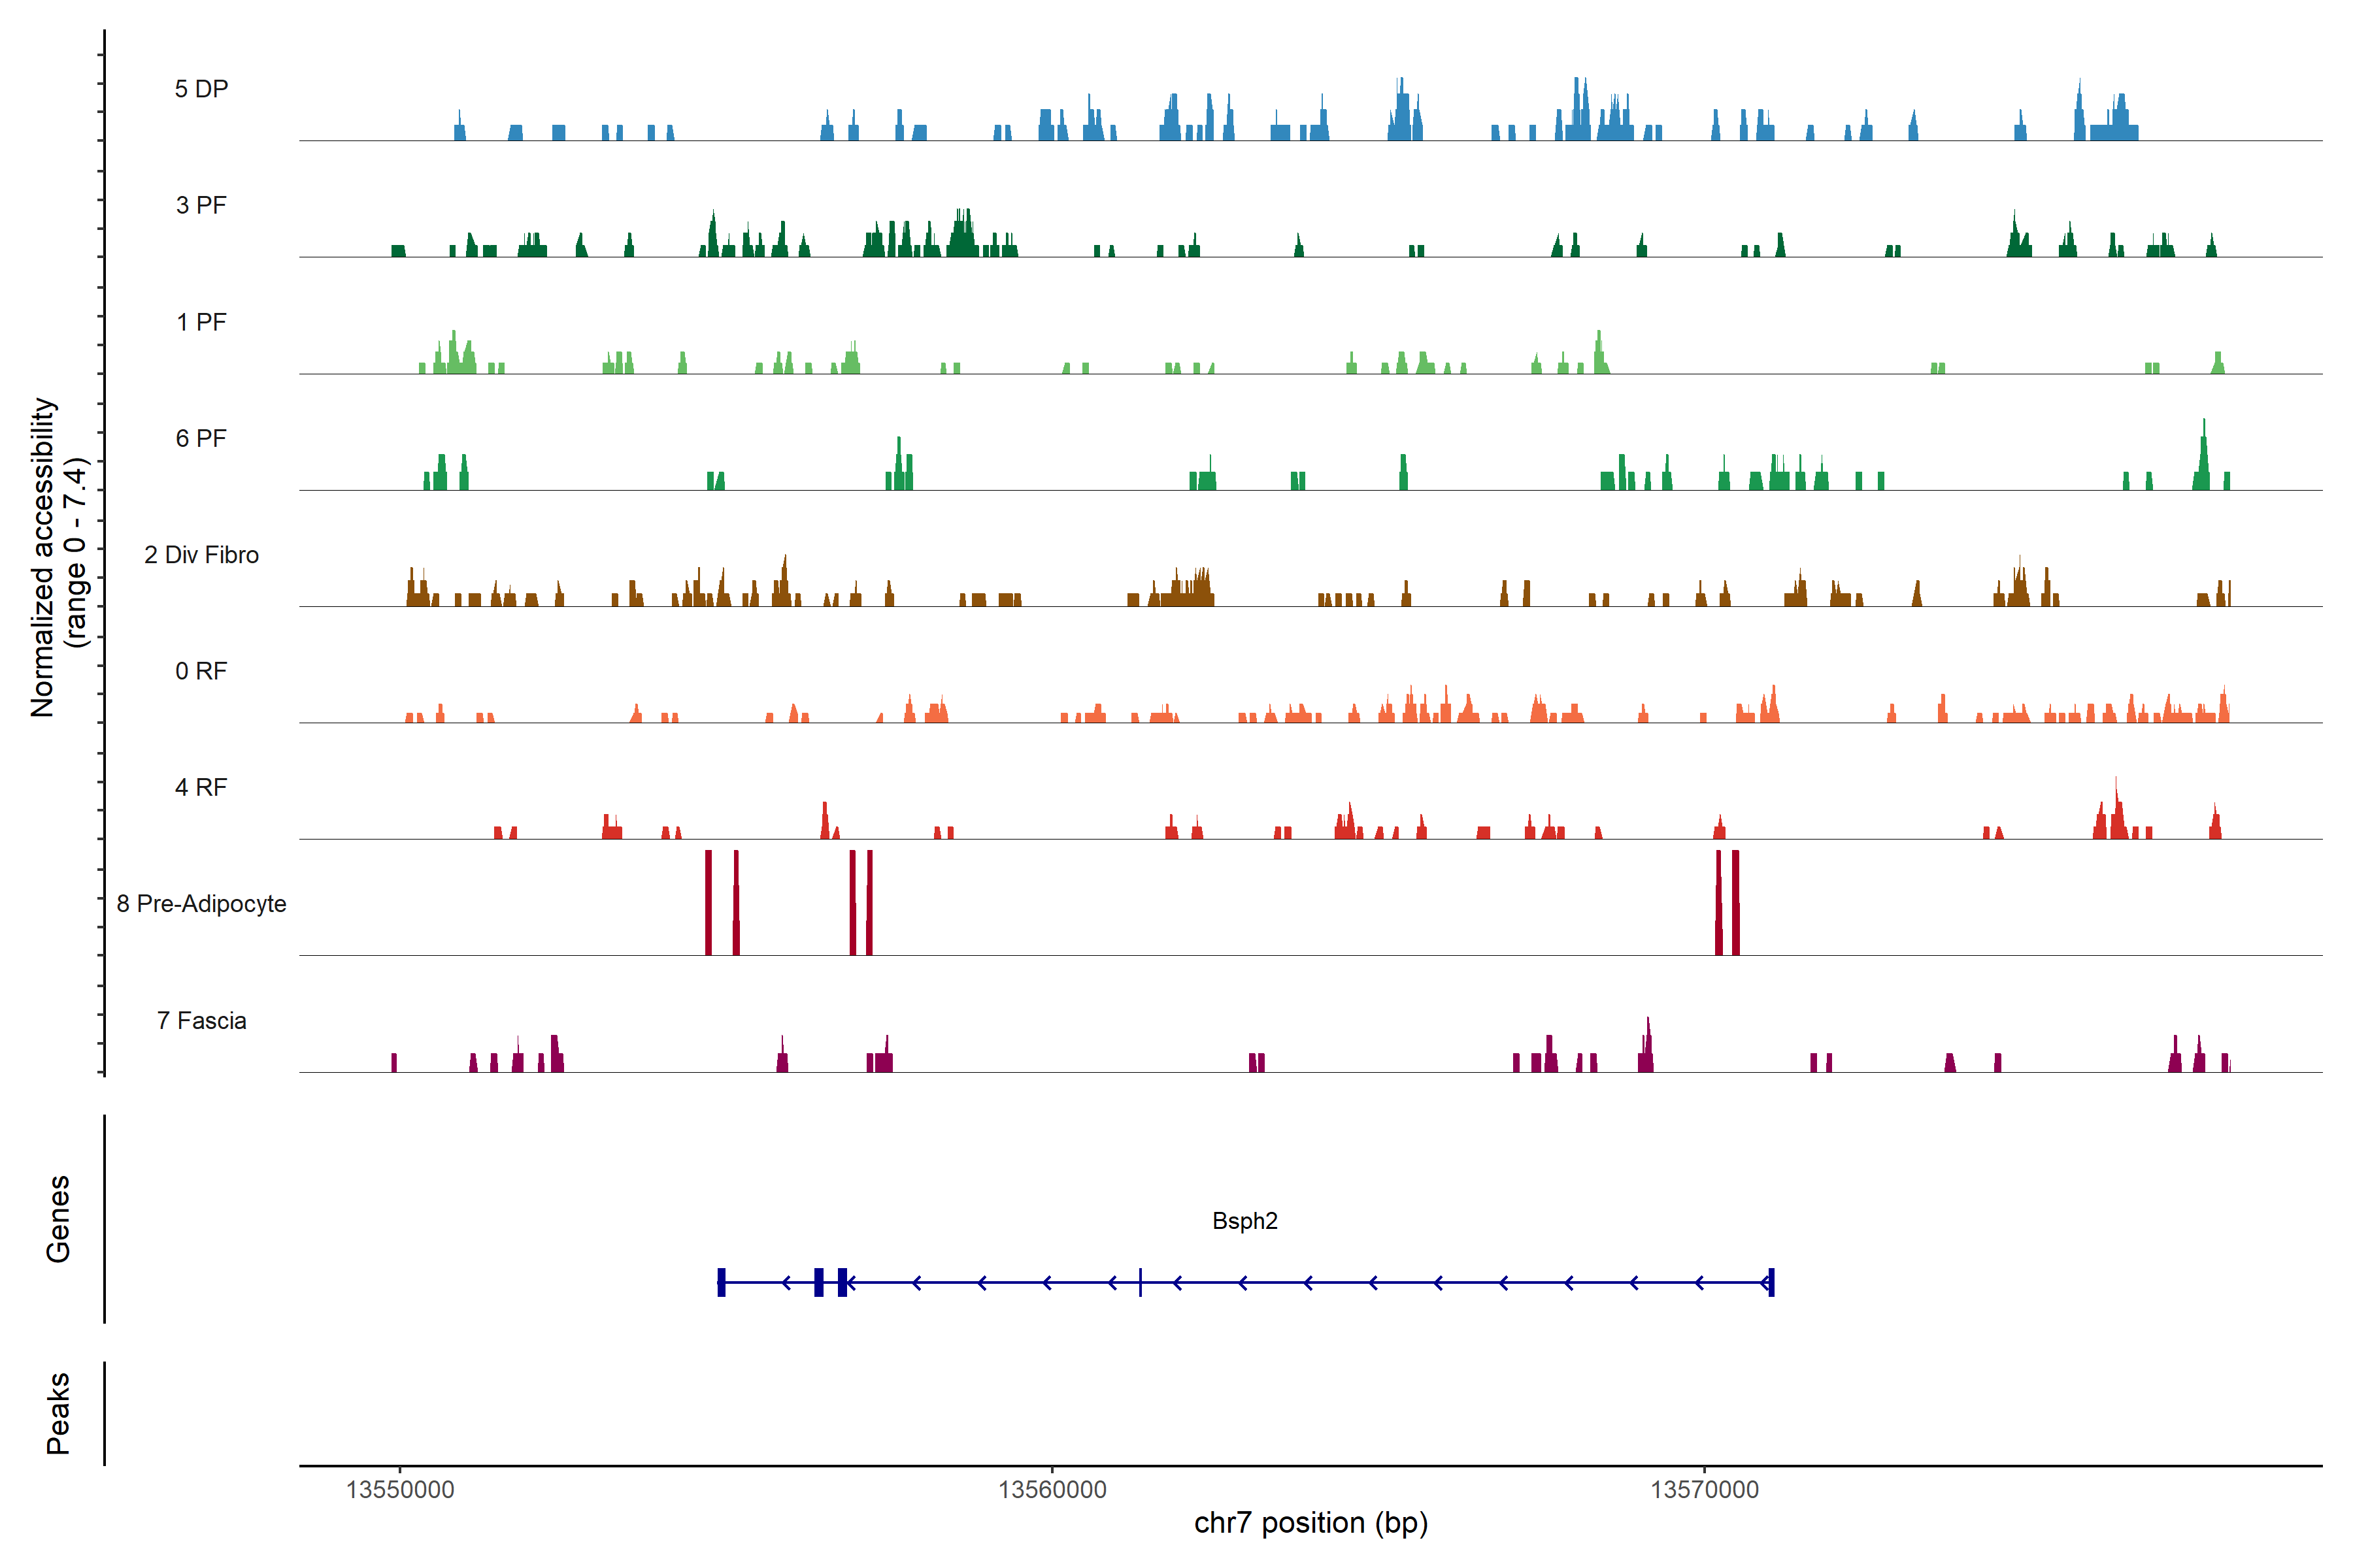Click the 13570000 axis tick label
This screenshot has width=2353, height=1568.
[x=1704, y=1489]
